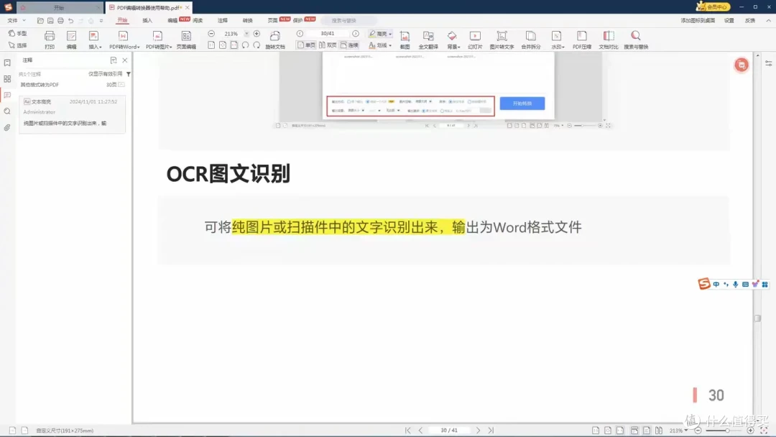
Task: Open the Edit (编辑) tool in ribbon
Action: 71,40
